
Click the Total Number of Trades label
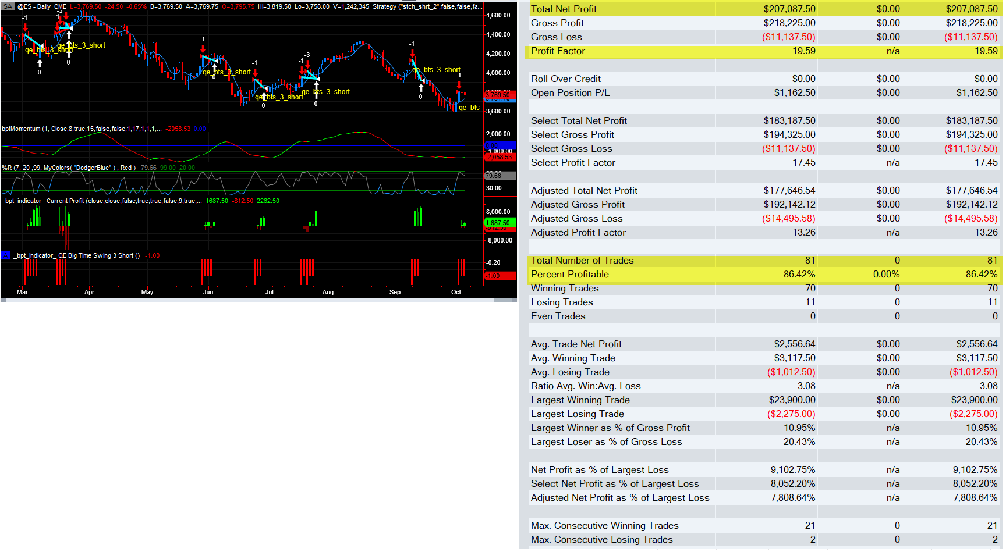click(x=582, y=260)
